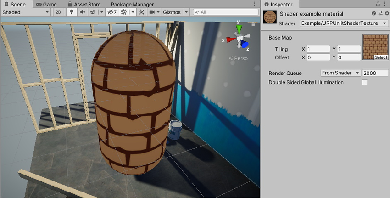Lock the Inspector panel
The width and height of the screenshot is (390, 198).
(x=378, y=4)
